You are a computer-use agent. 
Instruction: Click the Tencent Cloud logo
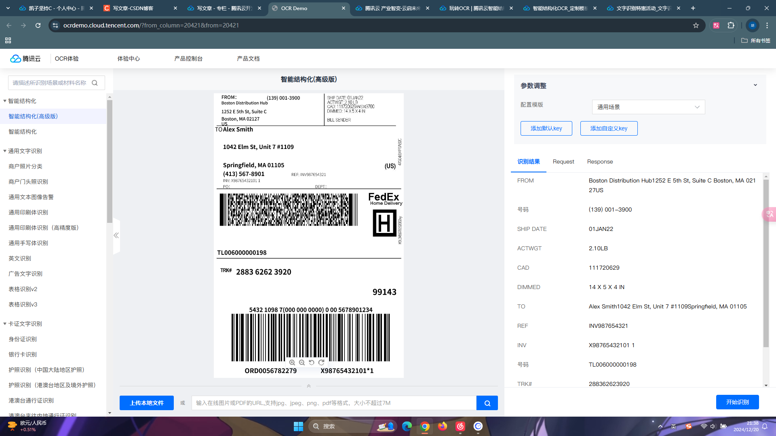point(25,59)
